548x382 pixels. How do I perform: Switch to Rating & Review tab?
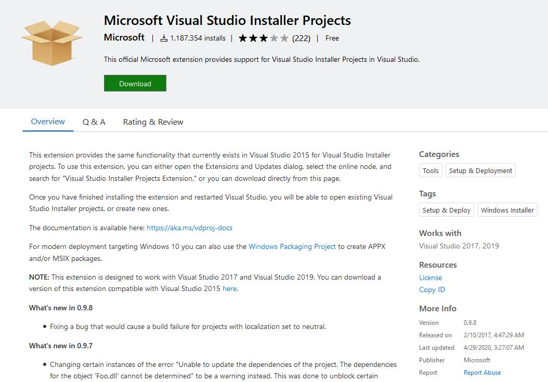153,122
